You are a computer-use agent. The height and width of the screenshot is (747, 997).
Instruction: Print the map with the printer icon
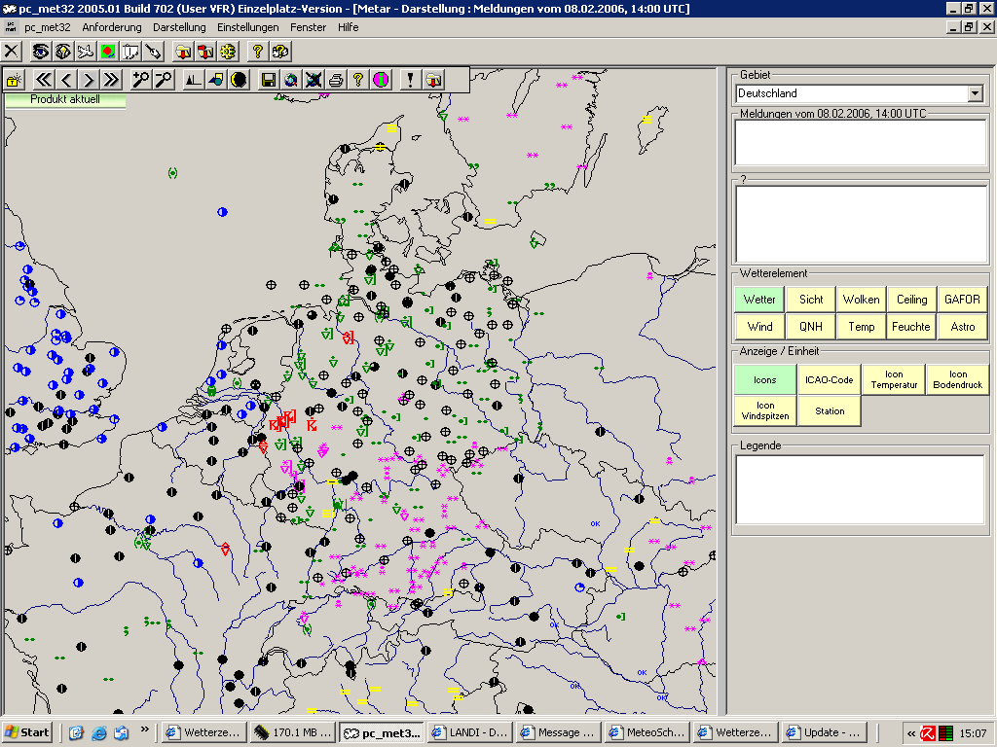[336, 80]
